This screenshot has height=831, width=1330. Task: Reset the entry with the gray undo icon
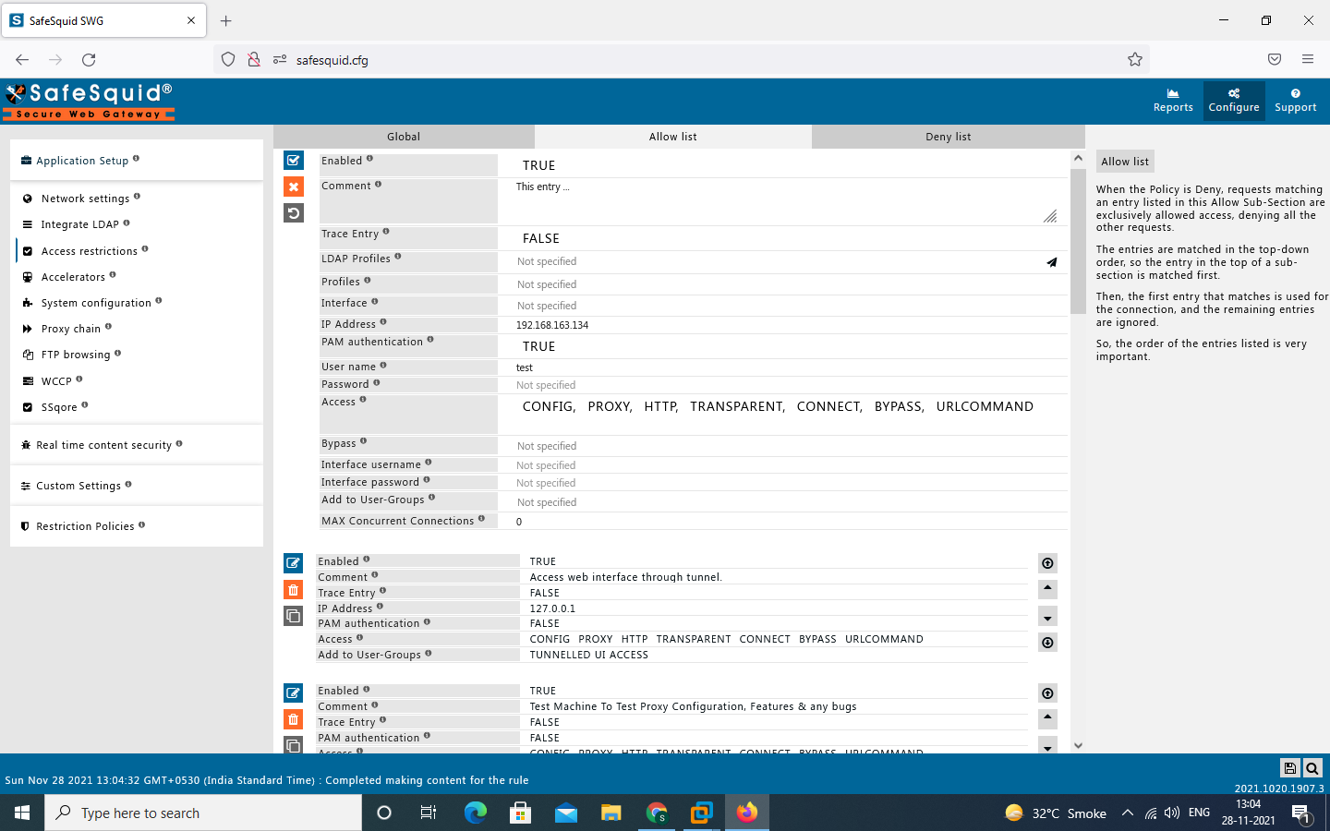coord(294,213)
